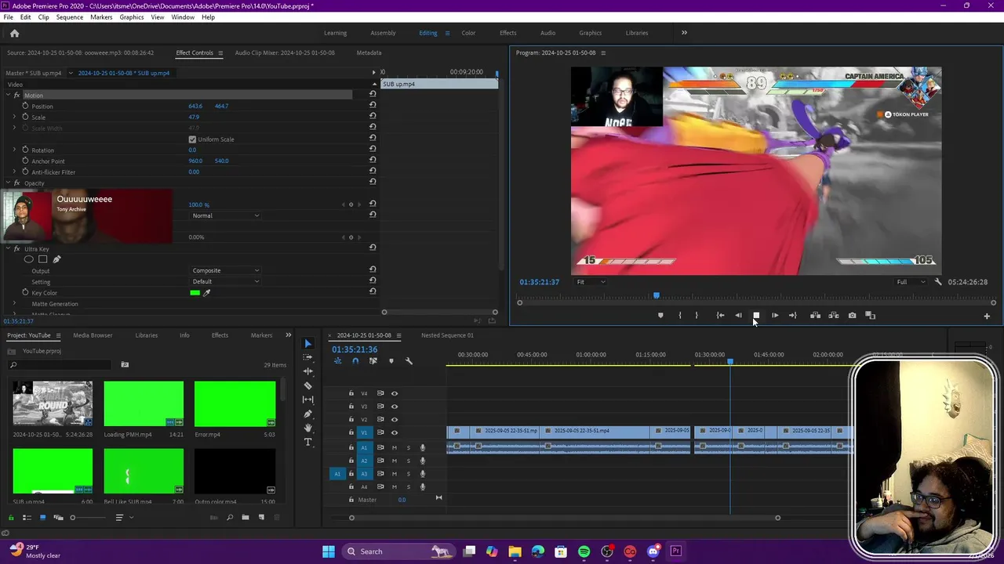Switch to the Audio workspace
1004x564 pixels.
(x=547, y=33)
